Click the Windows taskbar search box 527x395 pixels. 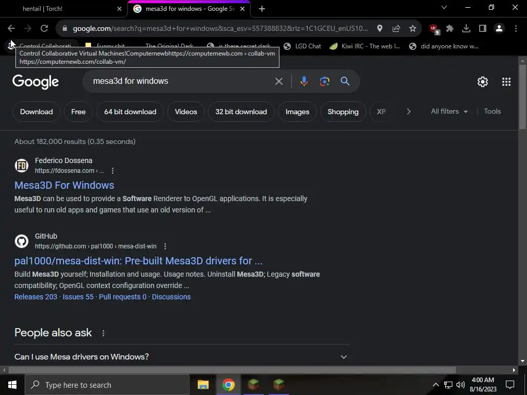107,385
